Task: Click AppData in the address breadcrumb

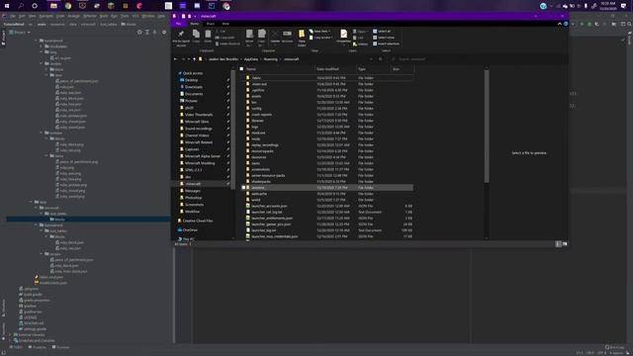Action: (x=250, y=59)
